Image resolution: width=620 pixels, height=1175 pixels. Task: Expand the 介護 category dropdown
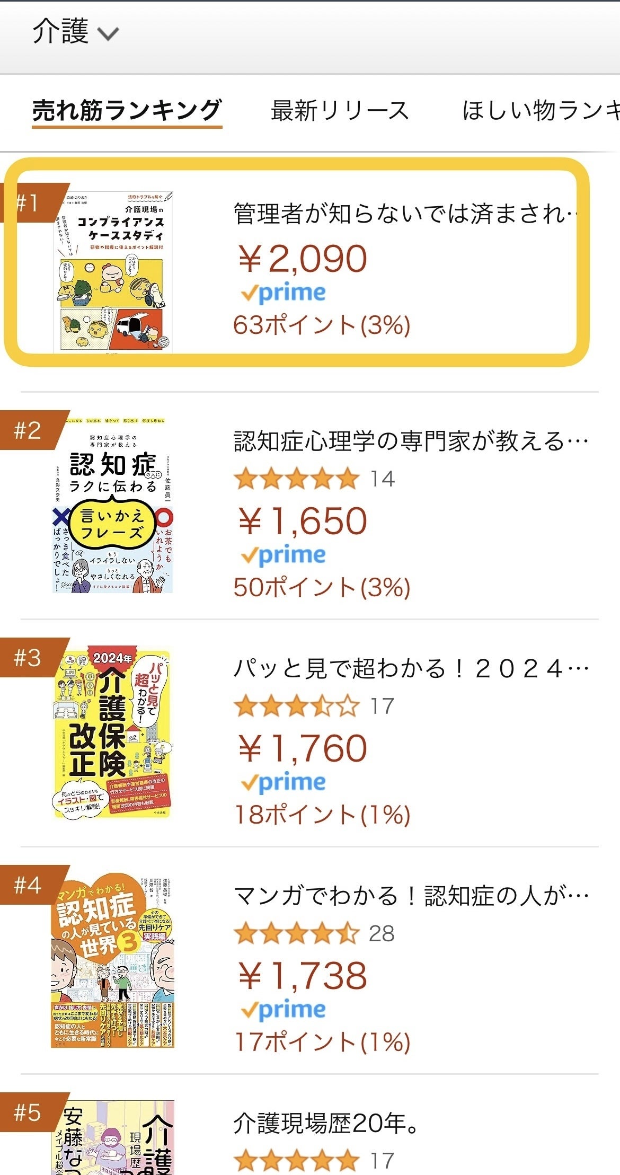[x=75, y=32]
